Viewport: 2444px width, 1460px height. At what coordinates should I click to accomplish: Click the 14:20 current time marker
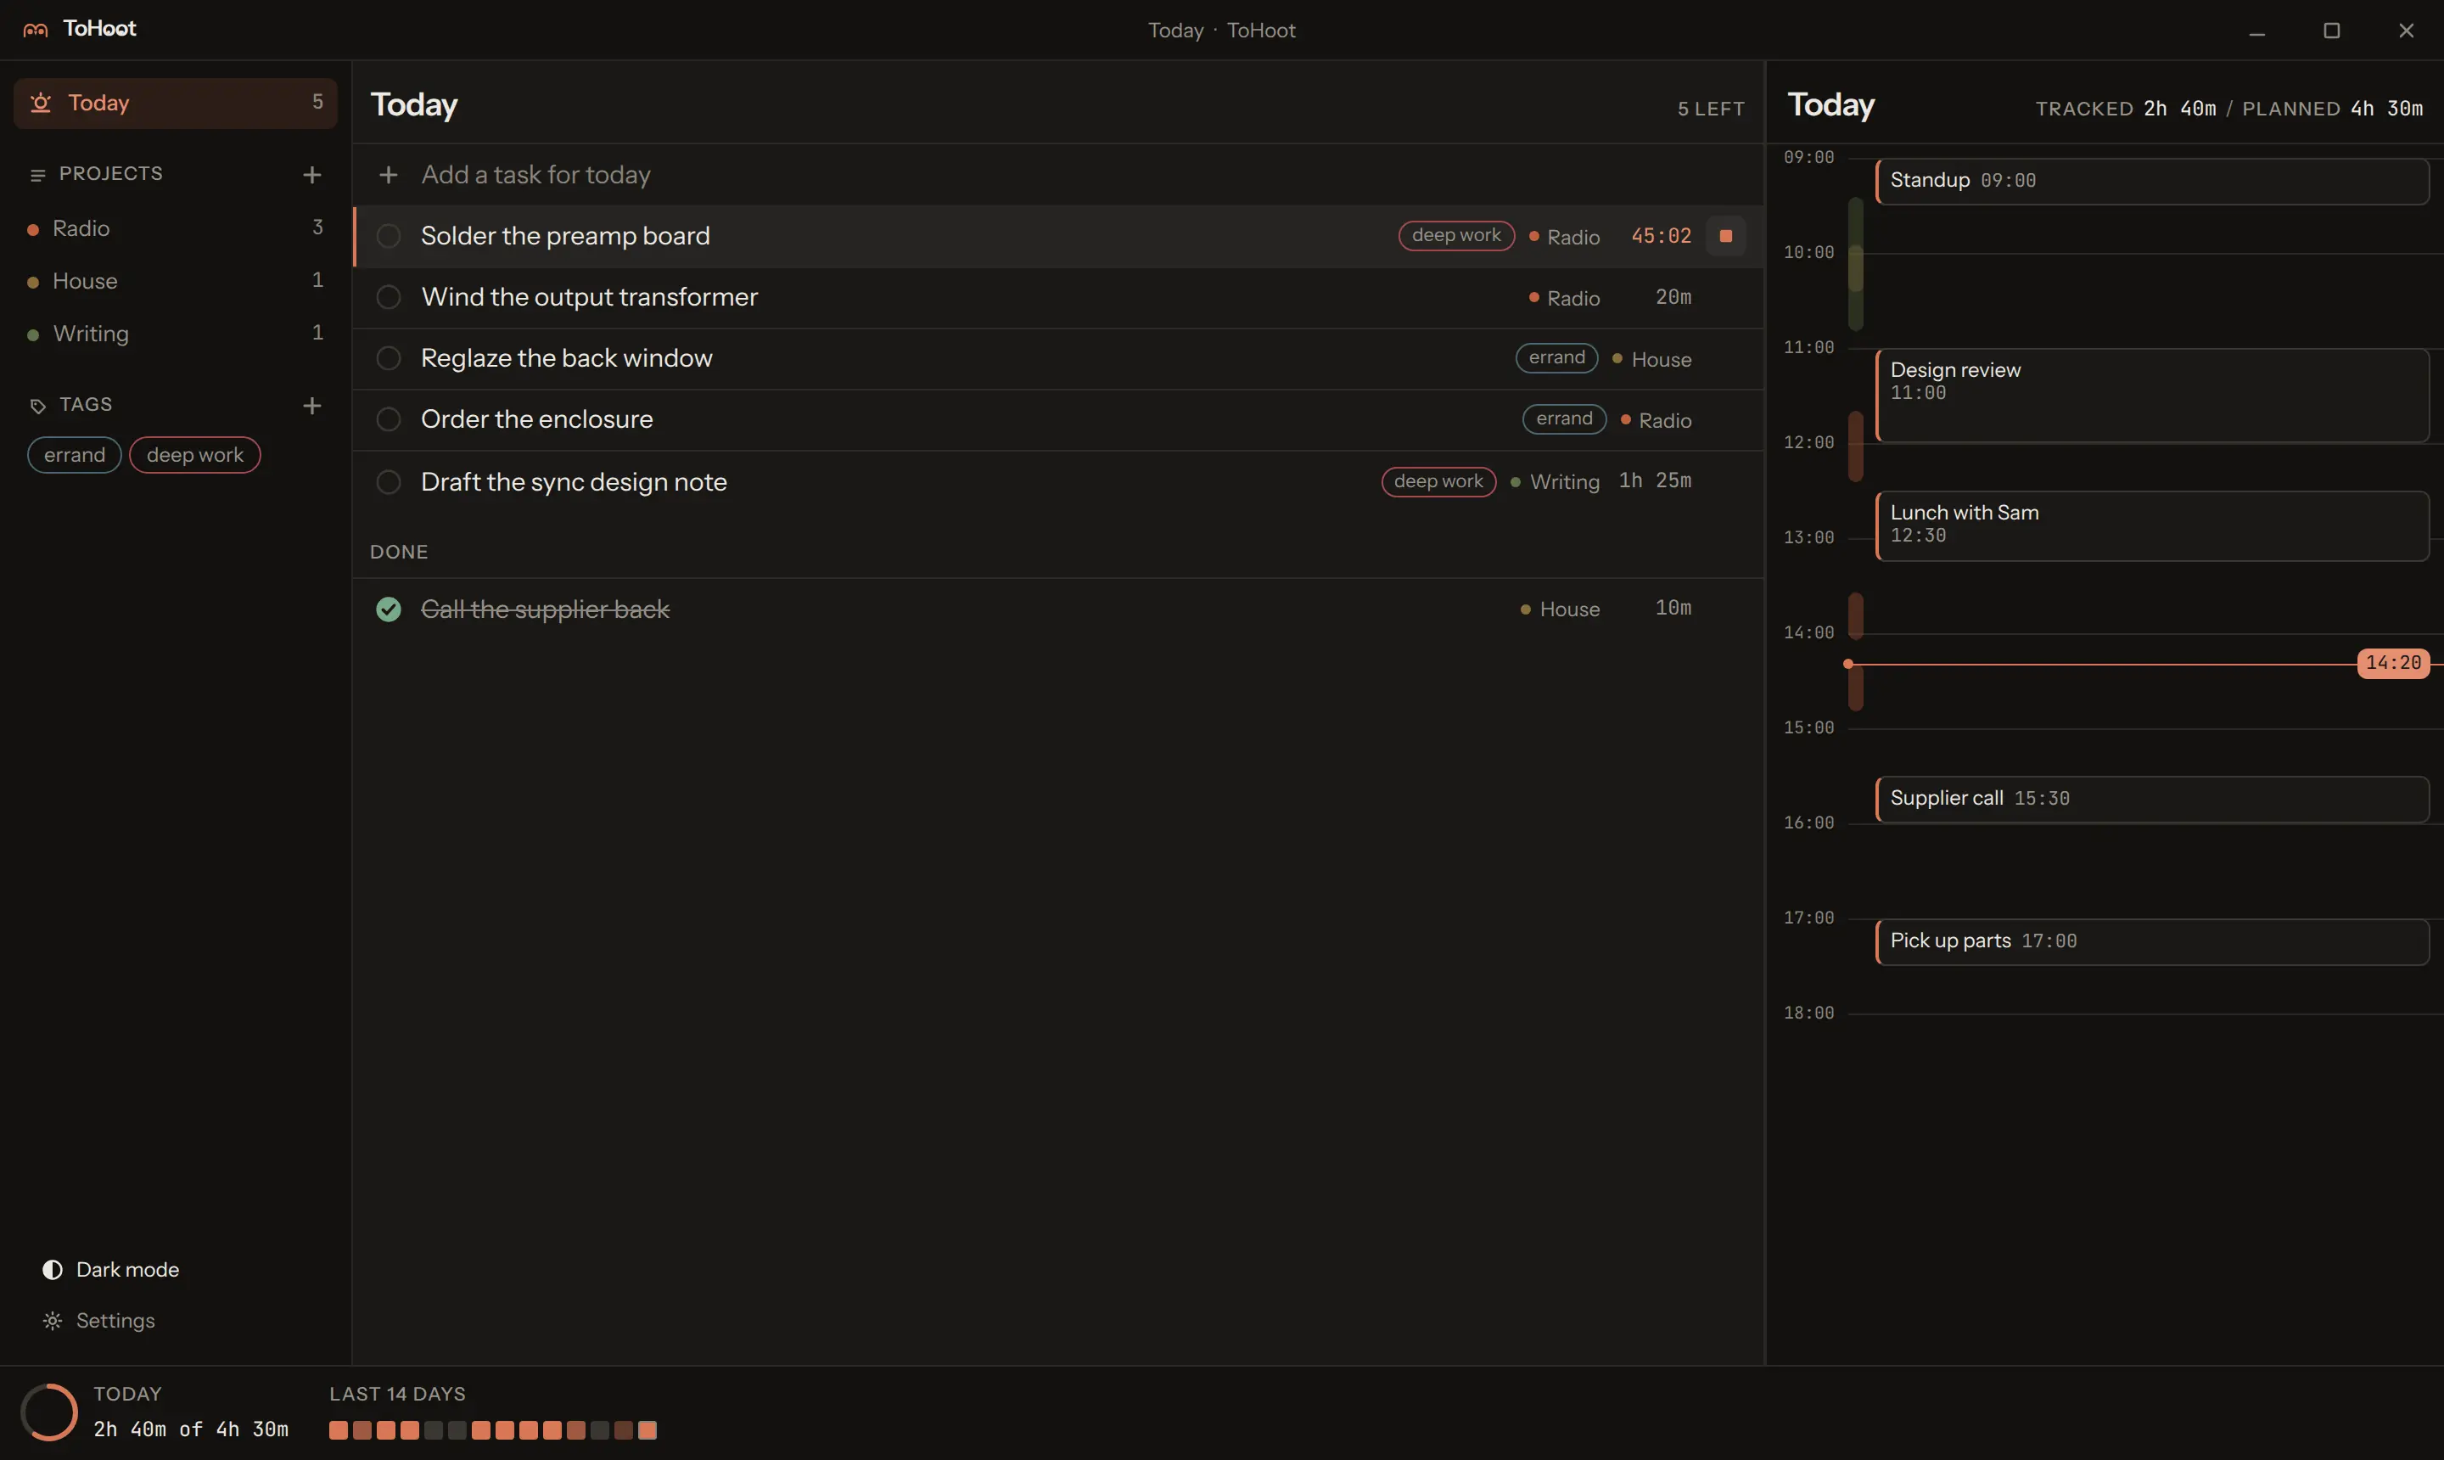pos(2393,663)
